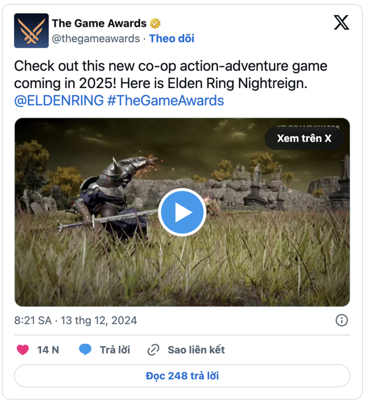Click the blue reply bubble icon
The height and width of the screenshot is (405, 366).
[x=85, y=350]
